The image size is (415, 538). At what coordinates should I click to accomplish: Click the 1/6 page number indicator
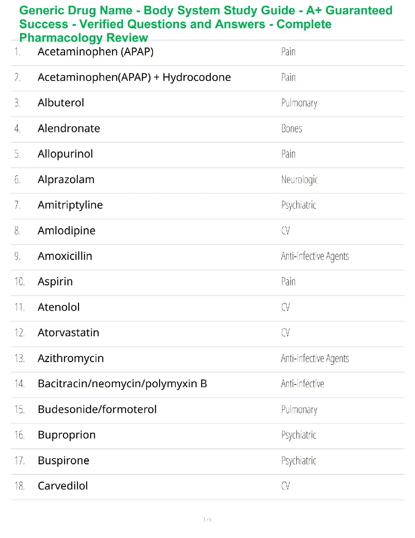[x=207, y=519]
